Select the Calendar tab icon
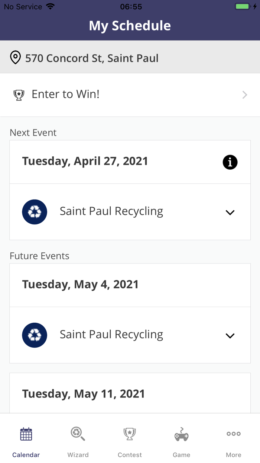Viewport: 260px width, 463px height. point(26,434)
